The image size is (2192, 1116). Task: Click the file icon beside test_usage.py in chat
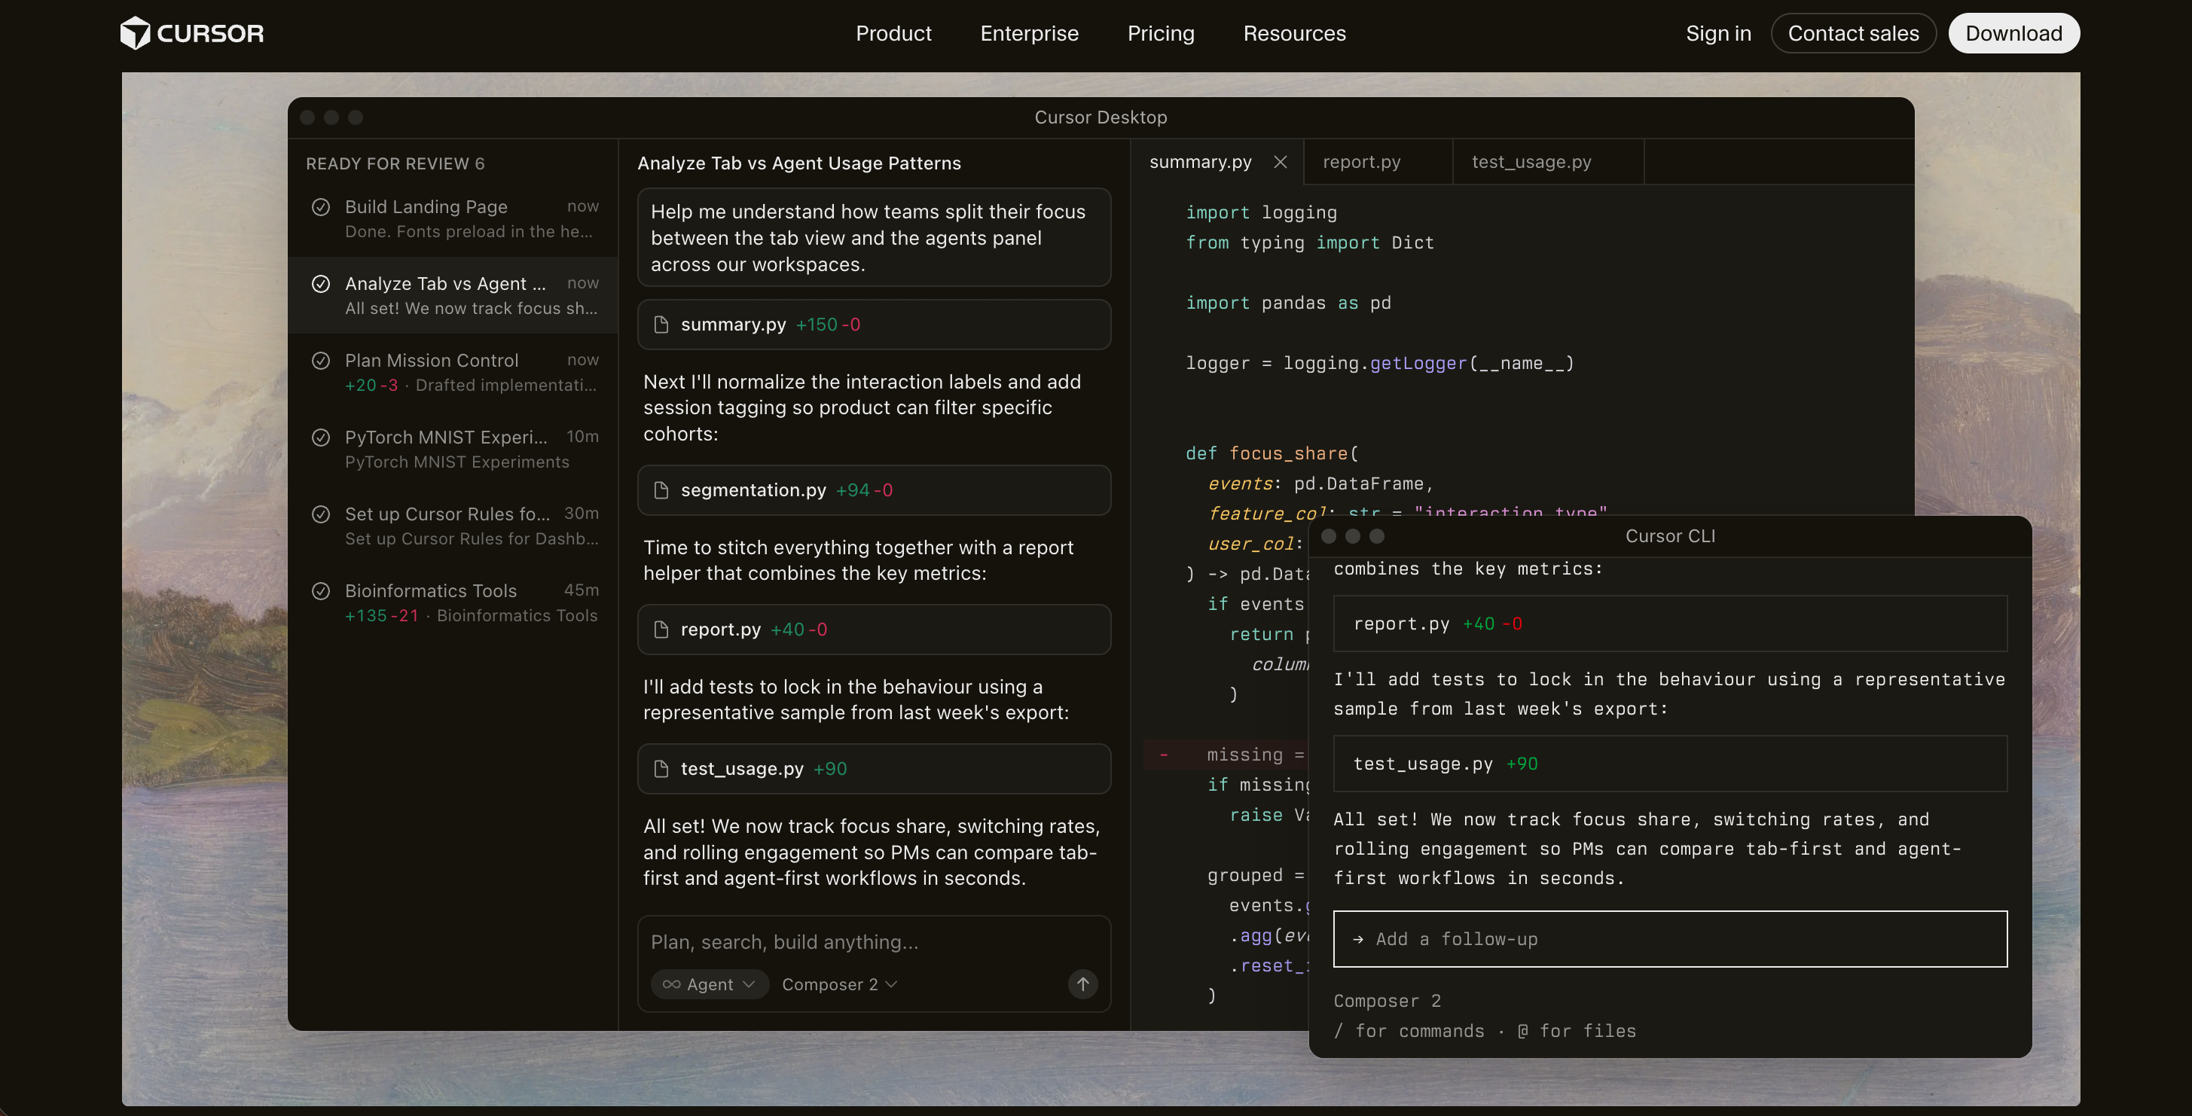[661, 769]
